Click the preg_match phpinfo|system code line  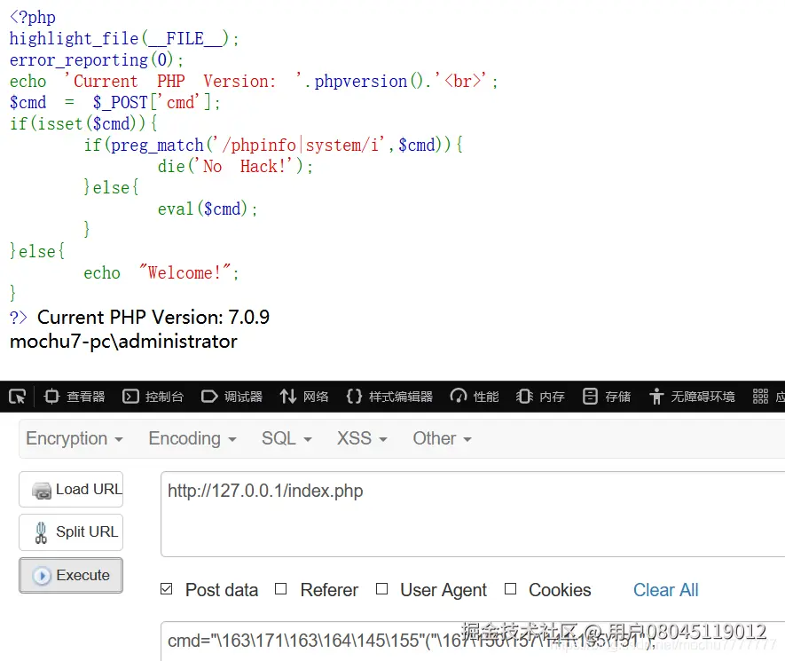coord(273,146)
